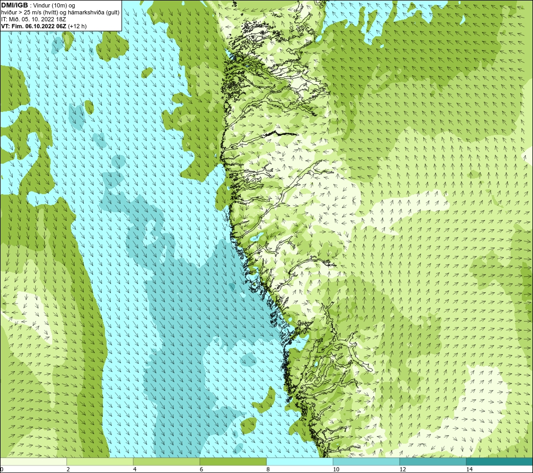Image resolution: width=533 pixels, height=473 pixels.
Task: Click the 2–4 m/s light green scale band
Action: [x=100, y=461]
